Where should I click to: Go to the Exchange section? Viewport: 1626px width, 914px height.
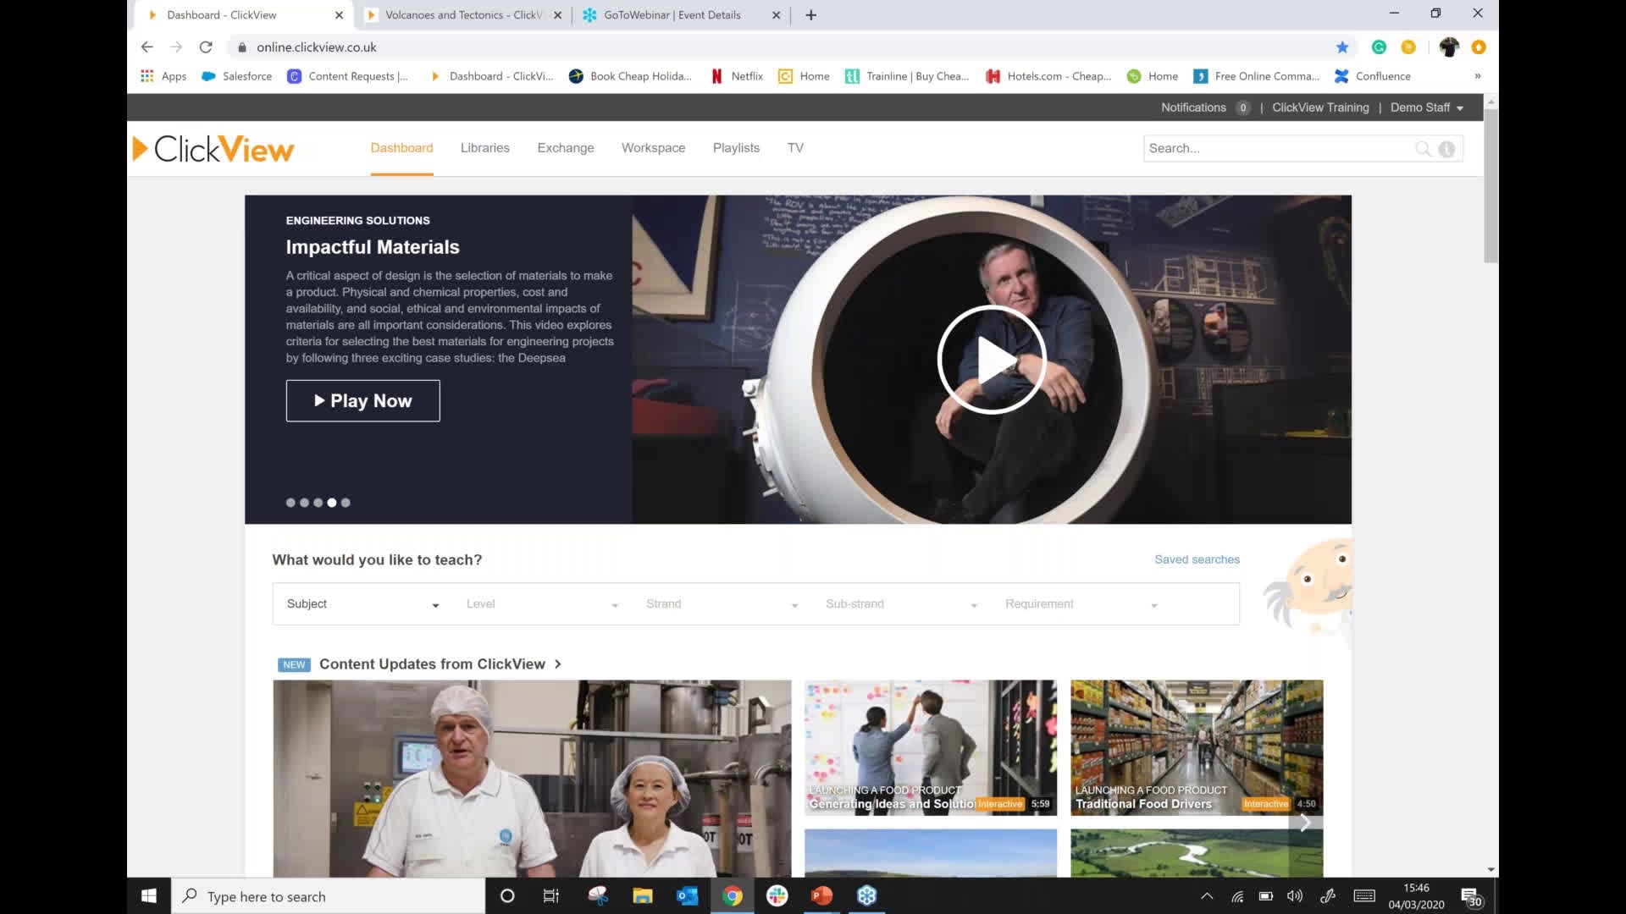click(565, 147)
